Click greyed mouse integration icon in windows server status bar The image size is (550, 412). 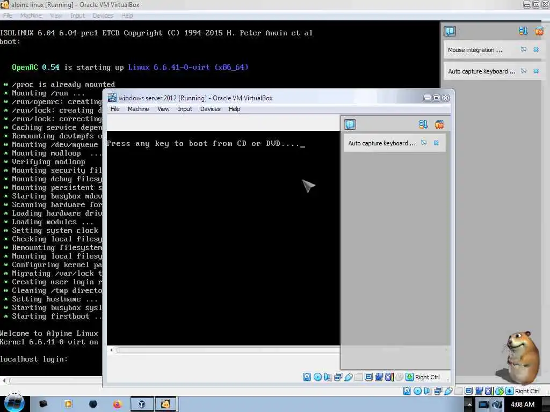point(399,377)
